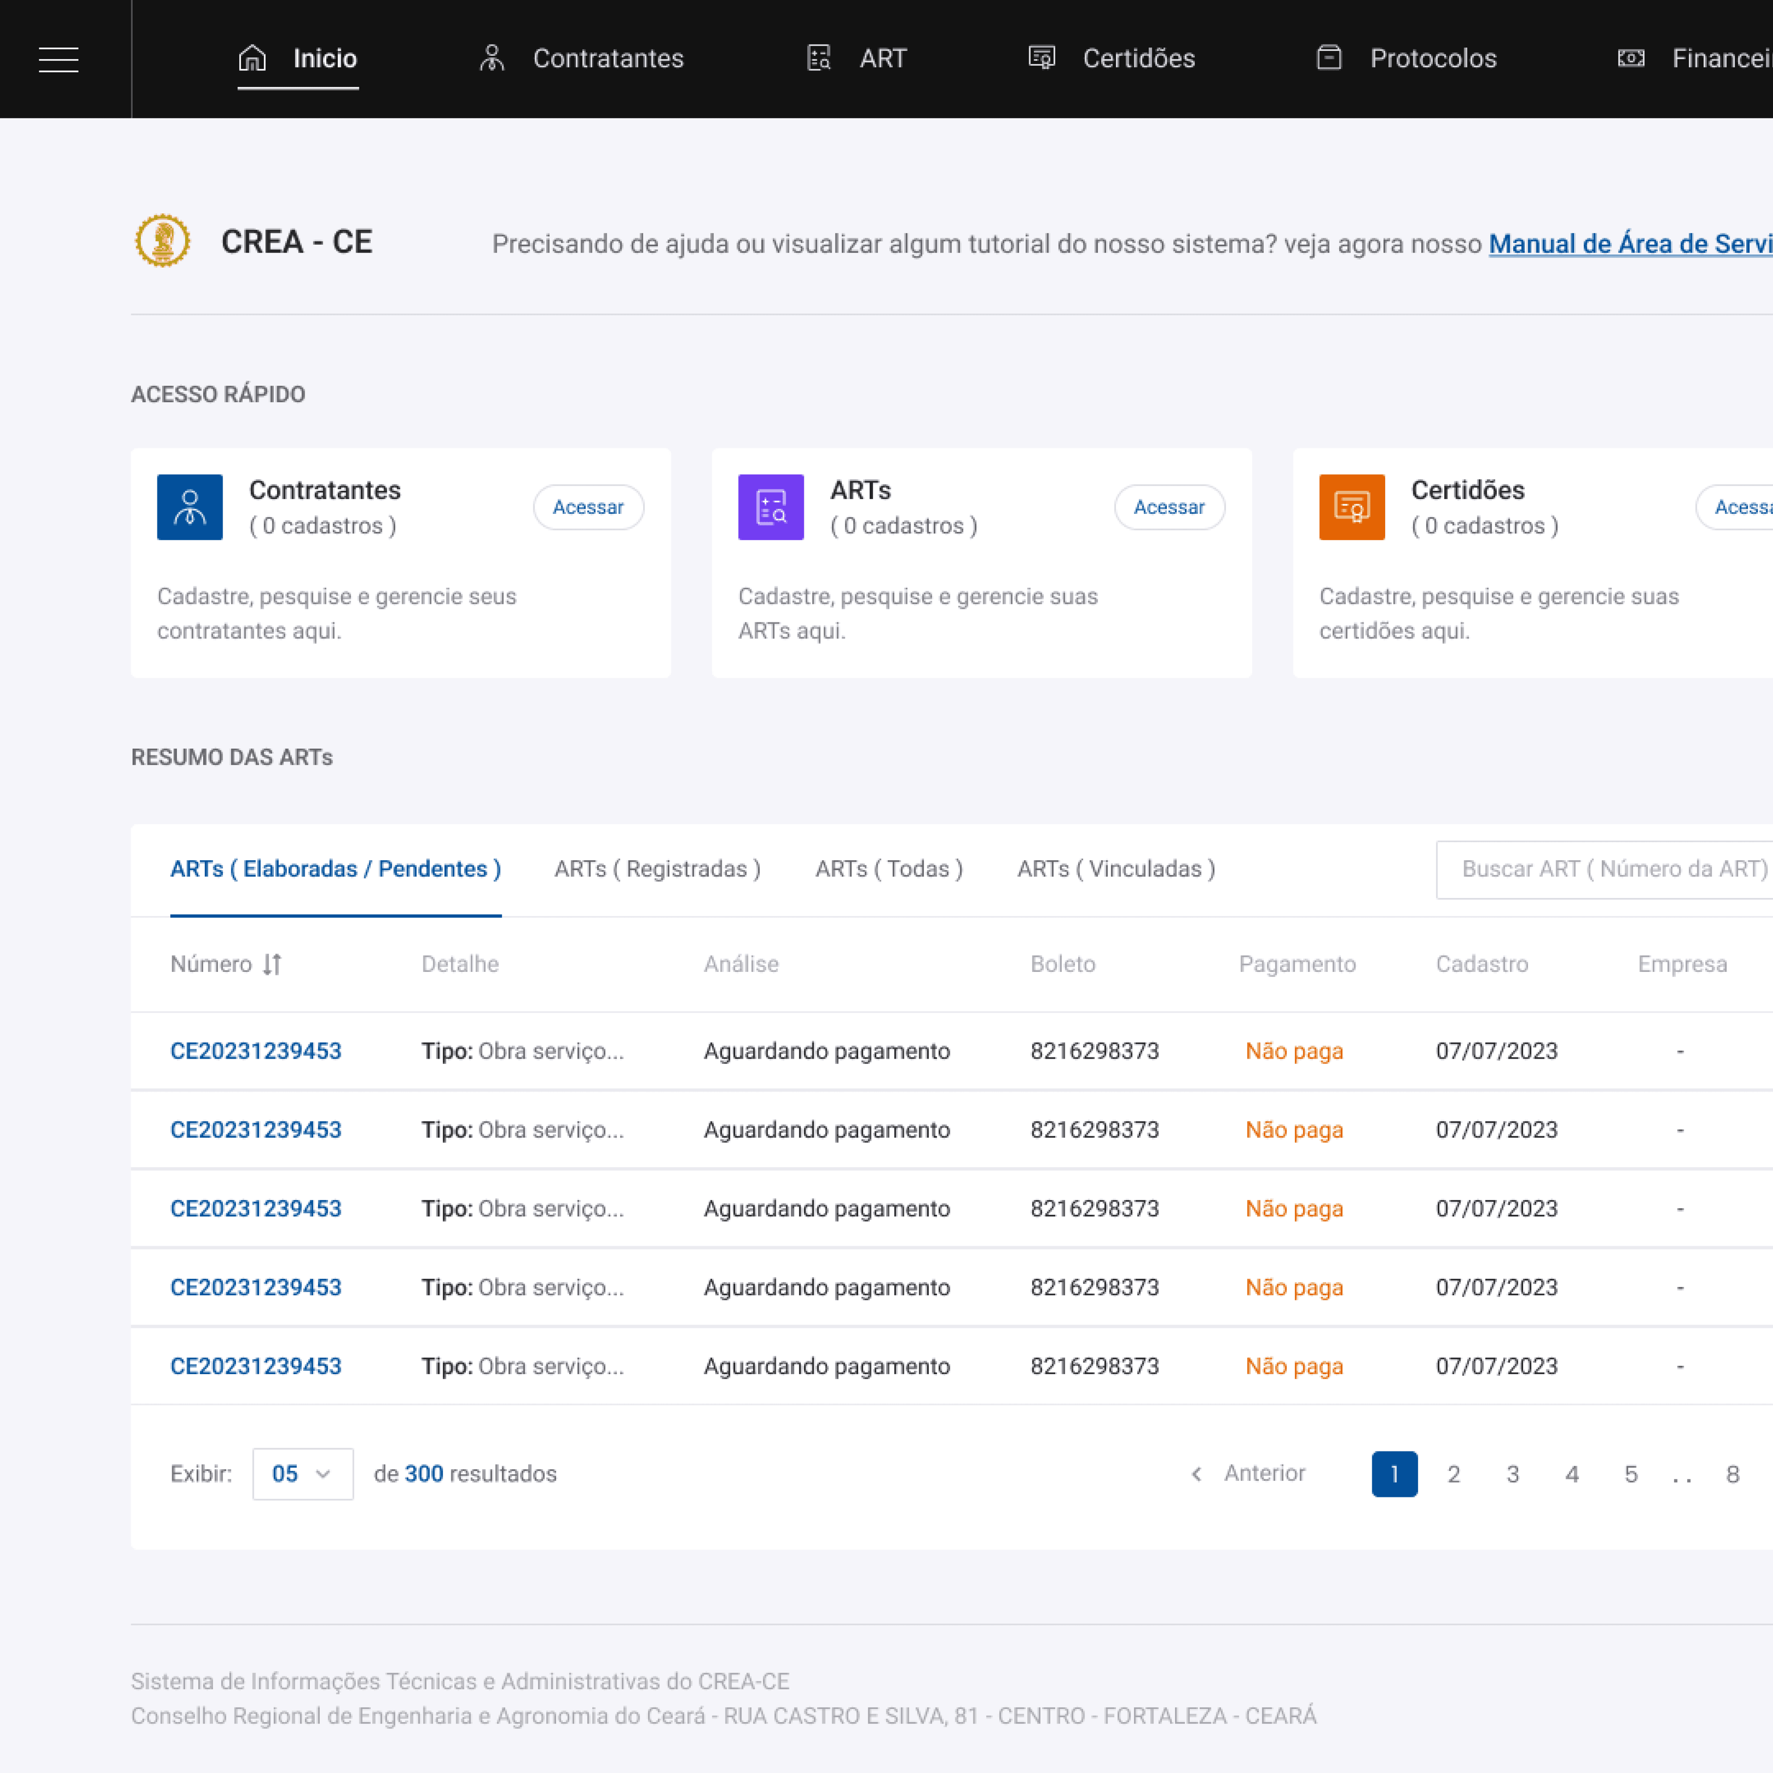Go to page 5 in pagination
The image size is (1773, 1773).
[x=1631, y=1474]
